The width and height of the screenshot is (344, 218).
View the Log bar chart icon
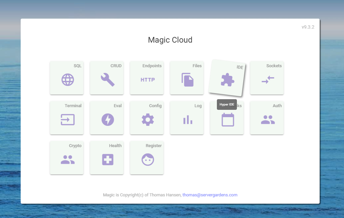point(188,119)
